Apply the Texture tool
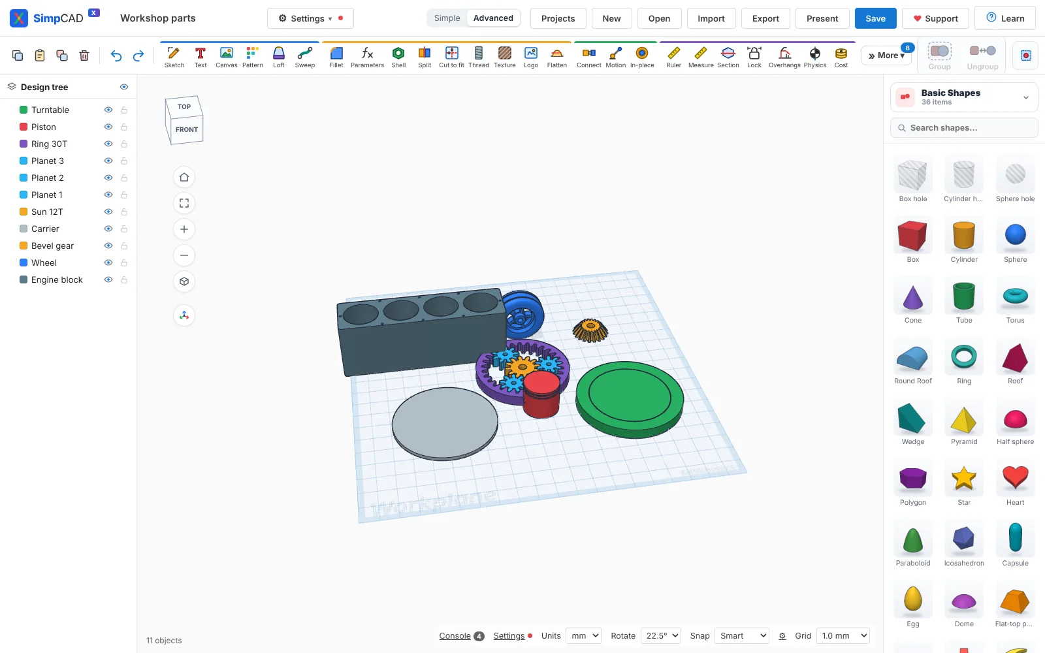Viewport: 1045px width, 653px height. click(505, 57)
